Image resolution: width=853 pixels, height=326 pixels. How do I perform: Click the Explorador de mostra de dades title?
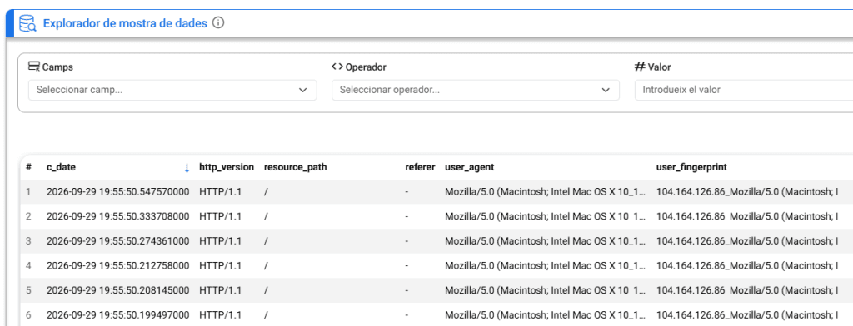tap(125, 24)
